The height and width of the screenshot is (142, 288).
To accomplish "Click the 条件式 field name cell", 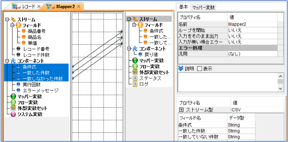I will (203, 125).
